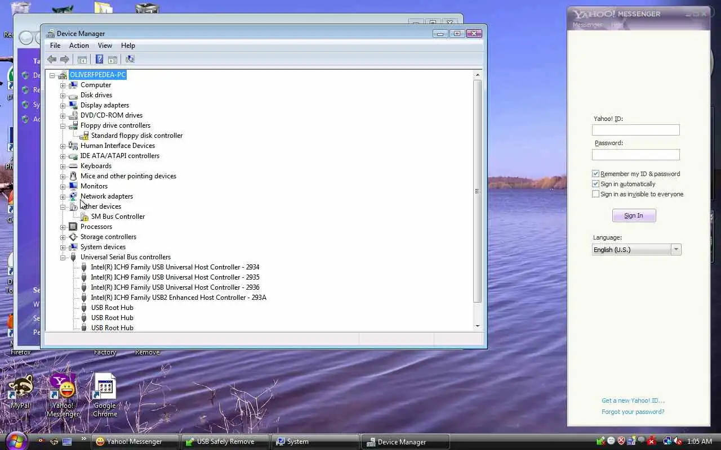Click the Standard floppy disk controller icon

point(84,136)
